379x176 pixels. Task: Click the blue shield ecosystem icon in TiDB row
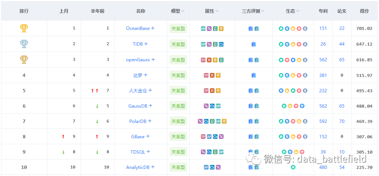[x=287, y=44]
